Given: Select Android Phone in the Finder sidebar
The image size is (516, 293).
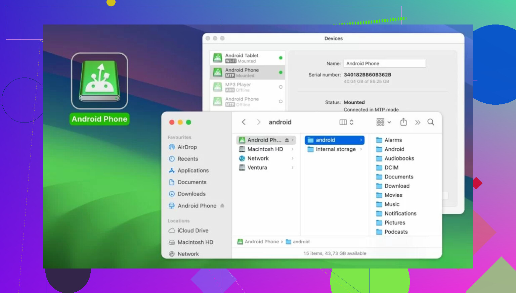Looking at the screenshot, I should pyautogui.click(x=192, y=206).
